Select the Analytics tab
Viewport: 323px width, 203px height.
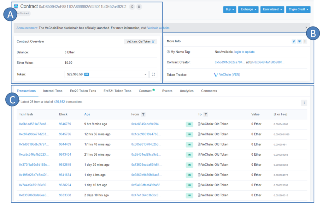coord(186,91)
